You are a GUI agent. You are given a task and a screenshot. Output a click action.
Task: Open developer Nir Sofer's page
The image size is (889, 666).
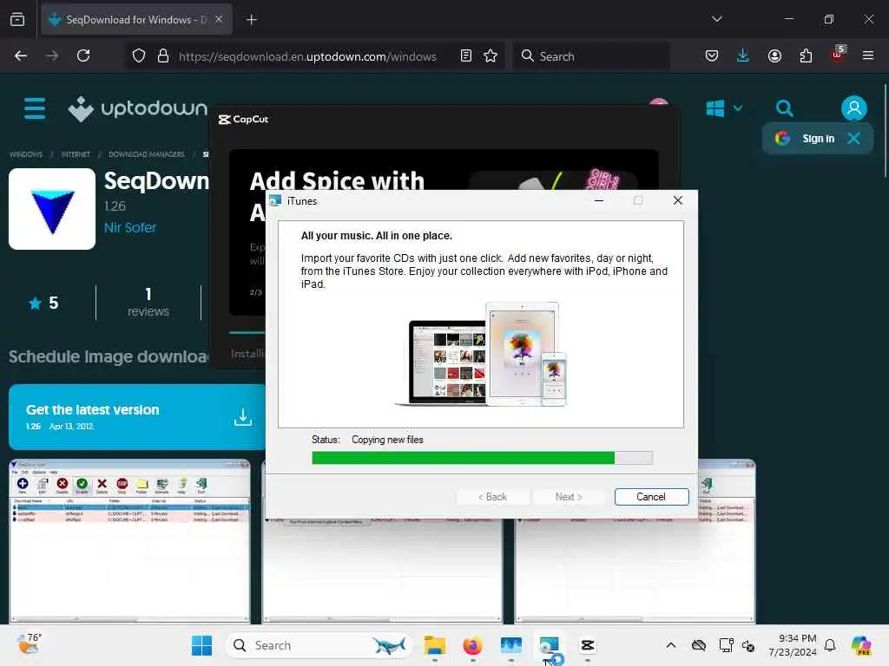130,228
